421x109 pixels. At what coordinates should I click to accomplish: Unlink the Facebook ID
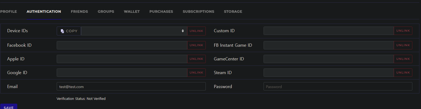click(x=196, y=45)
